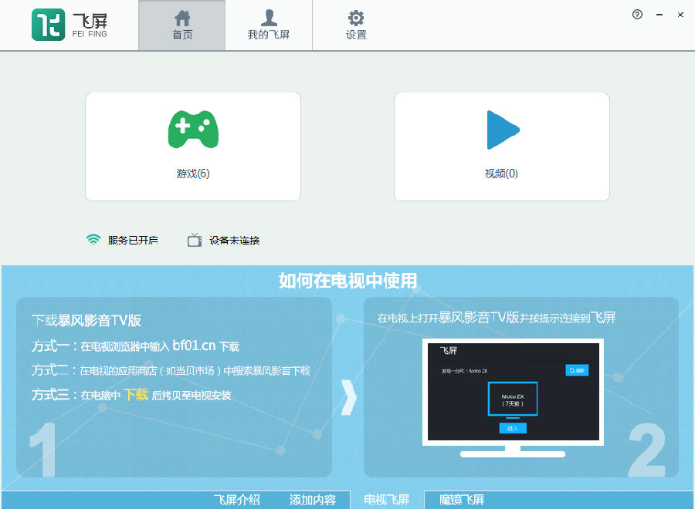Click the blue play video icon
Viewport: 695px width, 509px height.
503,130
